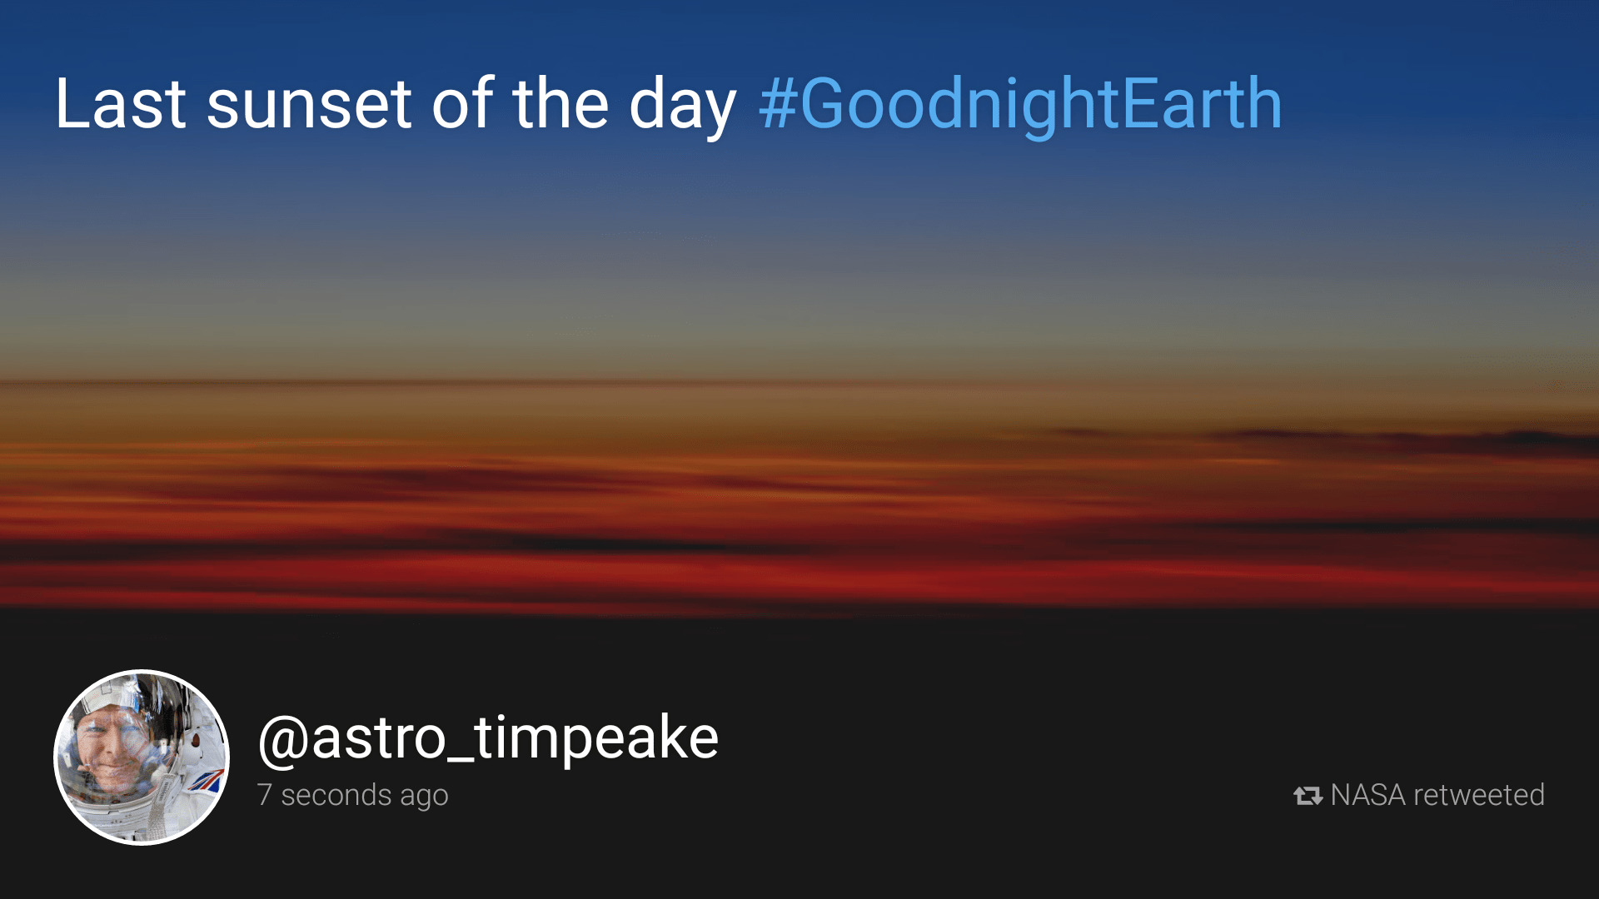Click the dark streak cloud on the right horizon

tap(1416, 437)
